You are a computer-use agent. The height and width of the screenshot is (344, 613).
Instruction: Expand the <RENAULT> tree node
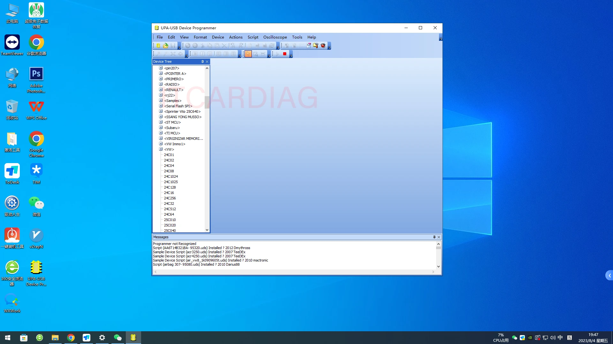click(x=161, y=90)
